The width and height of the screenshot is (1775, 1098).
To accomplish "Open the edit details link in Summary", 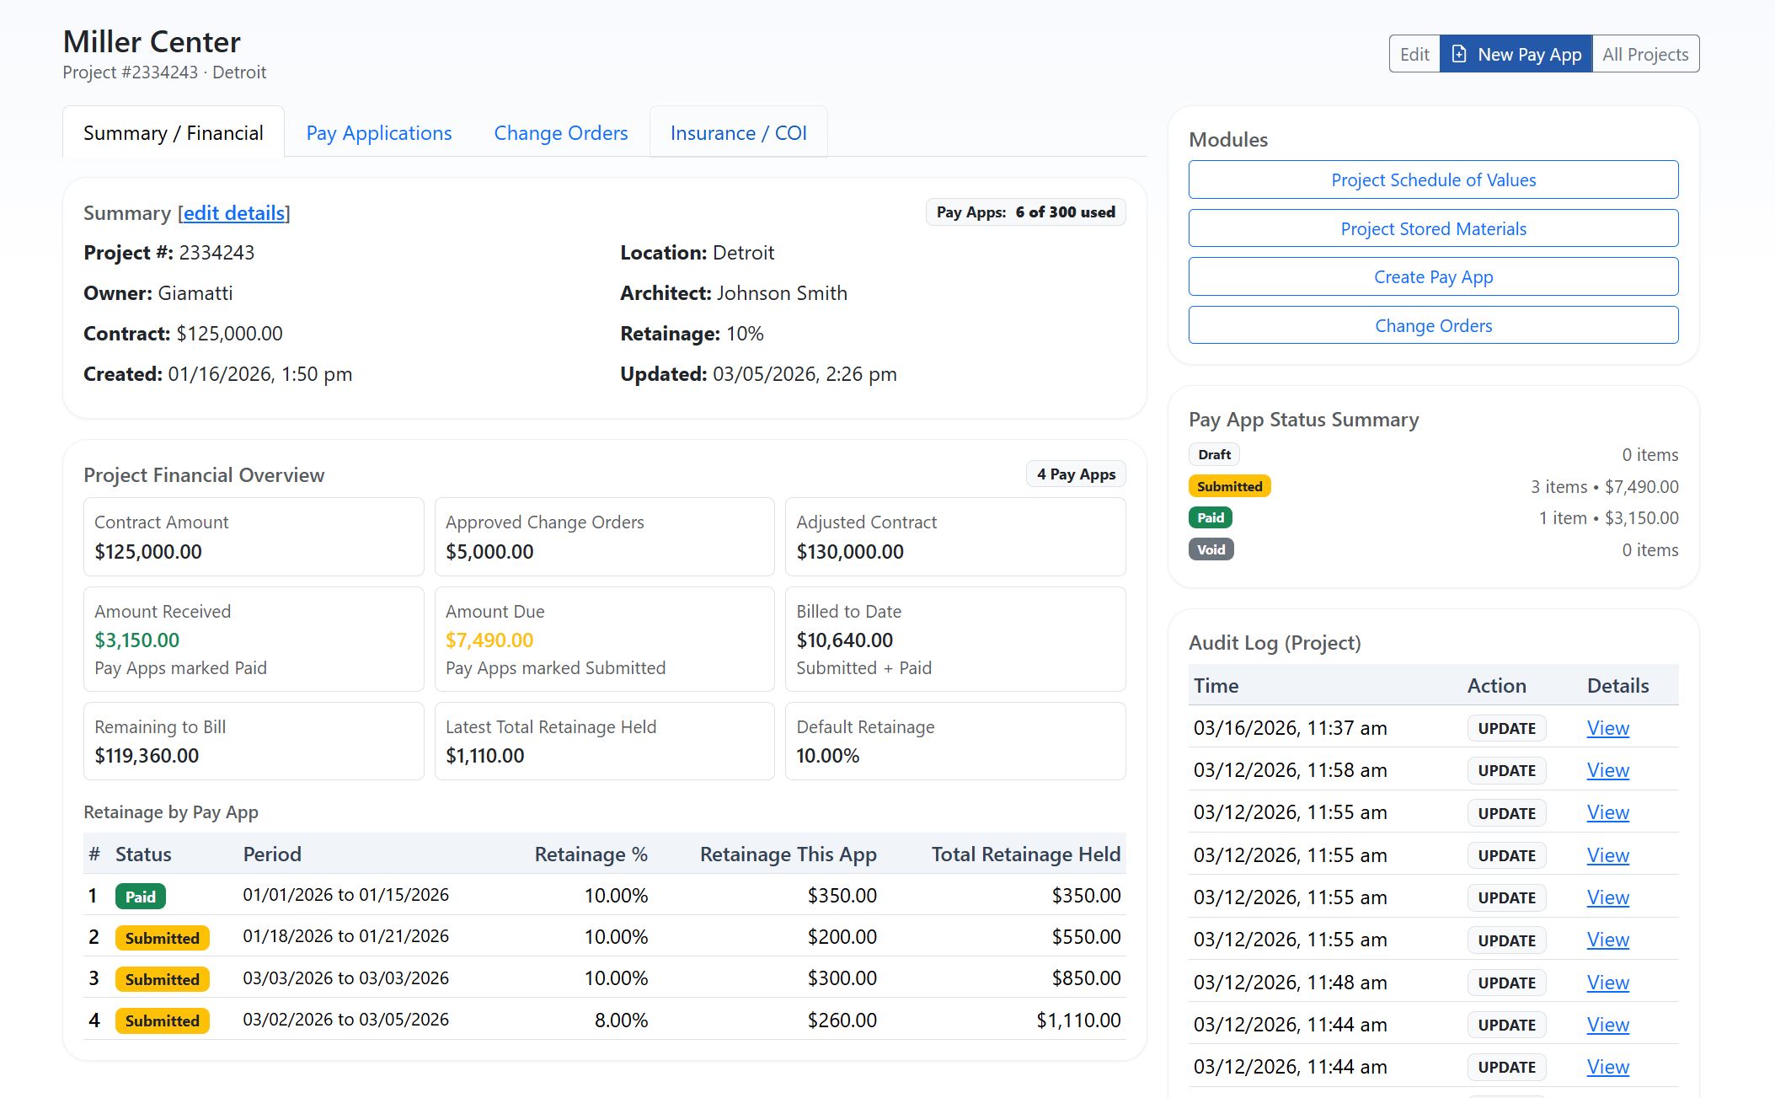I will (233, 212).
